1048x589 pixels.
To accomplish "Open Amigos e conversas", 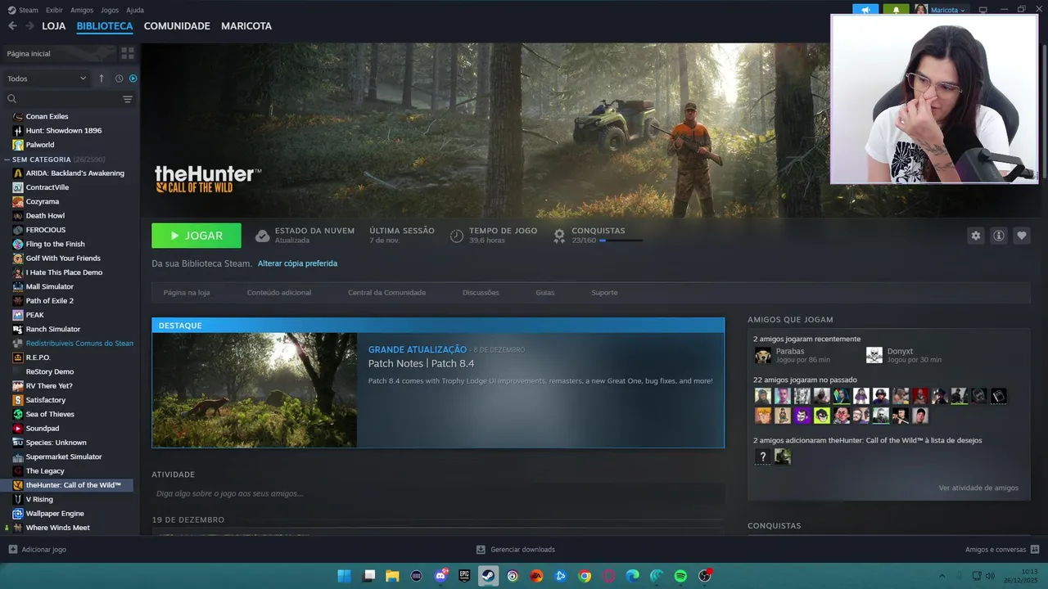I will (1002, 550).
